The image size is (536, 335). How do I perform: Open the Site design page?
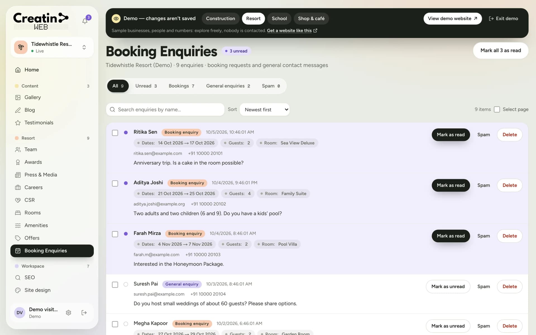pos(52,290)
